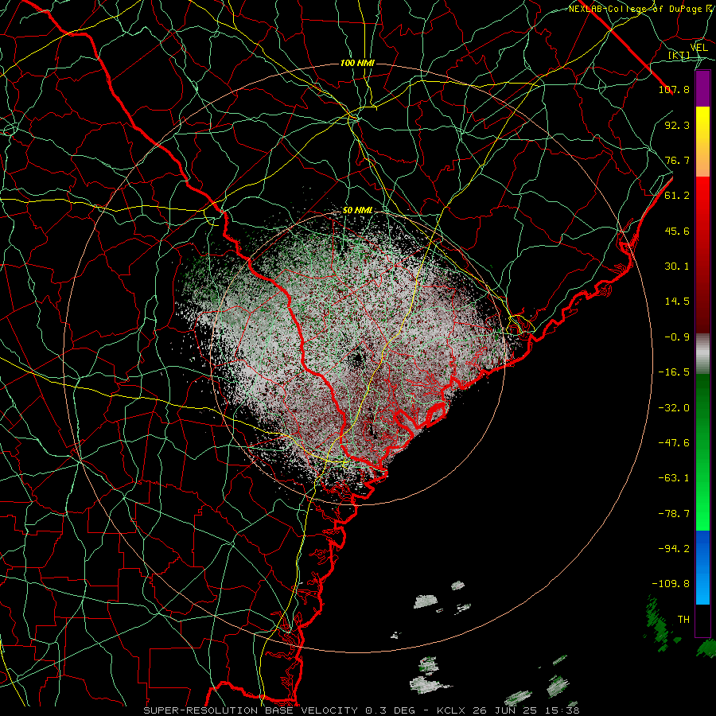Click the Super-Resolution Base Velocity caption

tap(361, 710)
